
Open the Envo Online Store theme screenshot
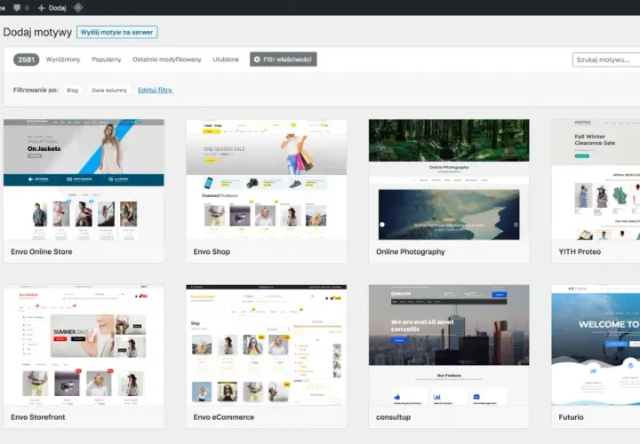(84, 179)
